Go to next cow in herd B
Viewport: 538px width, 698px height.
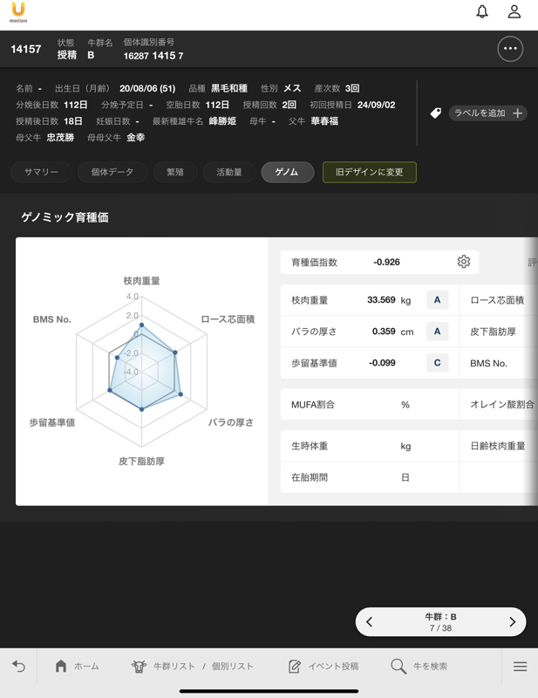[512, 622]
